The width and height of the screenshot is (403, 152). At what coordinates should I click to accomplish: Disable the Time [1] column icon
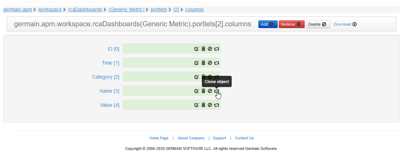click(210, 63)
